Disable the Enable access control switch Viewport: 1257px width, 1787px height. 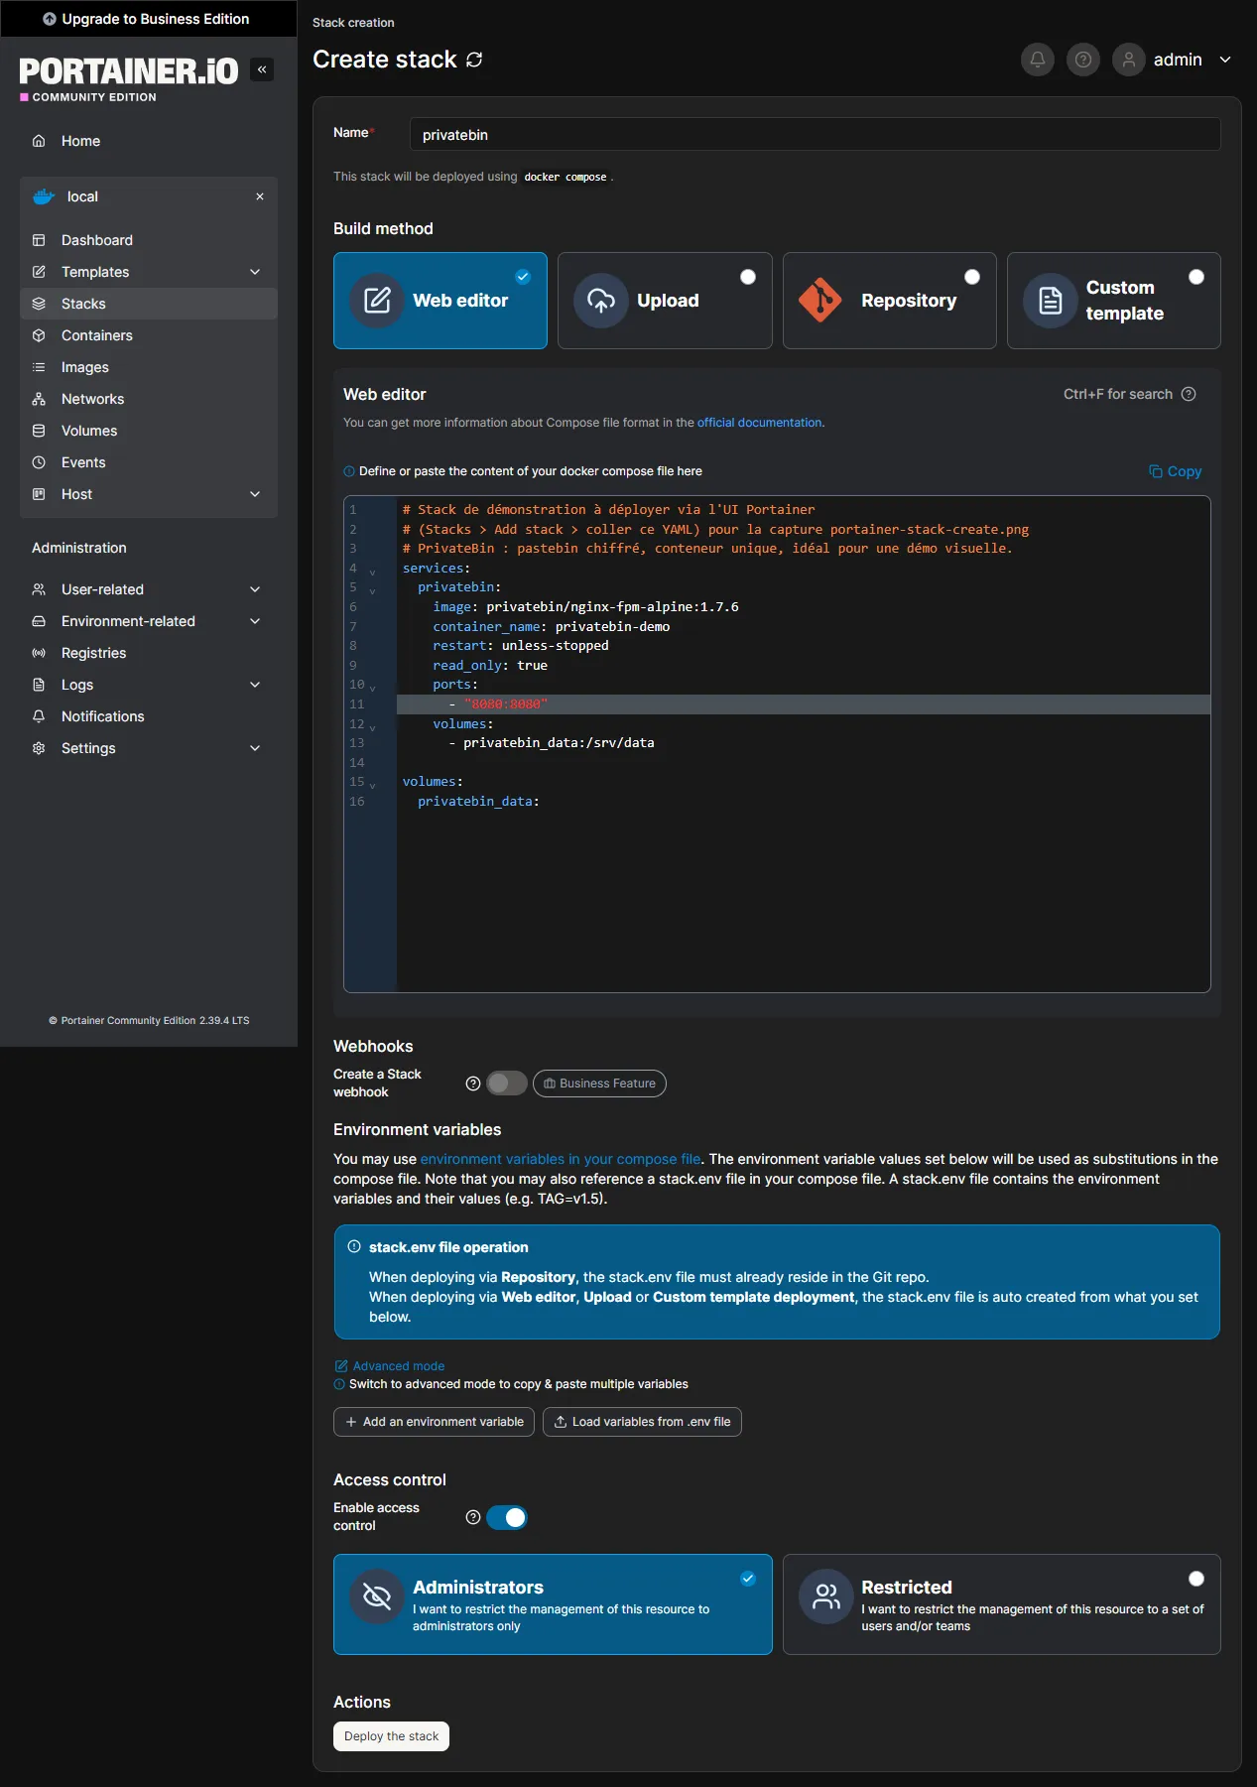[x=507, y=1517]
